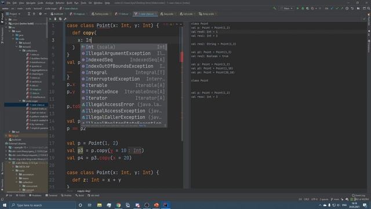Image resolution: width=371 pixels, height=209 pixels.
Task: Select IndexedSeq completion suggestion
Action: pos(123,60)
